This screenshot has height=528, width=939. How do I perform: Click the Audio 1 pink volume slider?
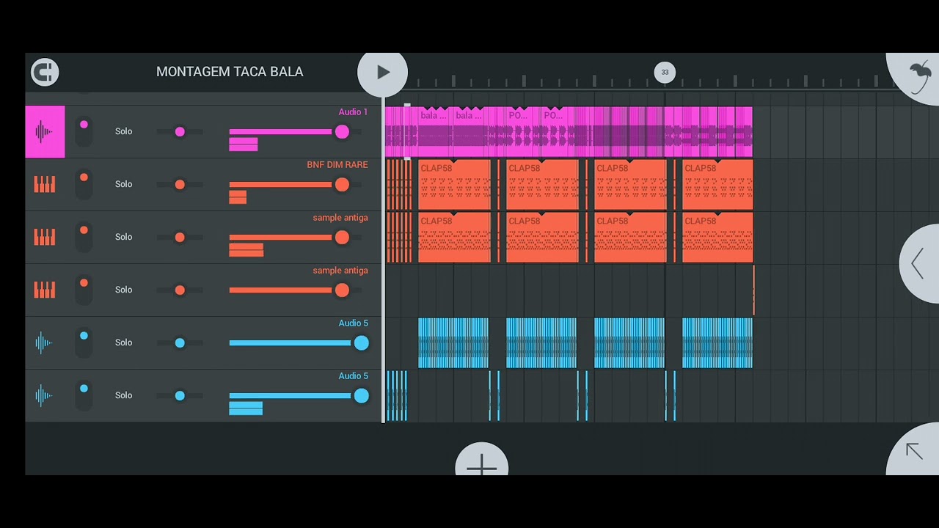coord(296,132)
